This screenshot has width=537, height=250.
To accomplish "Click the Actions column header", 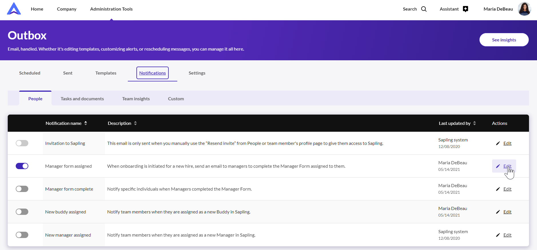I will tap(500, 123).
